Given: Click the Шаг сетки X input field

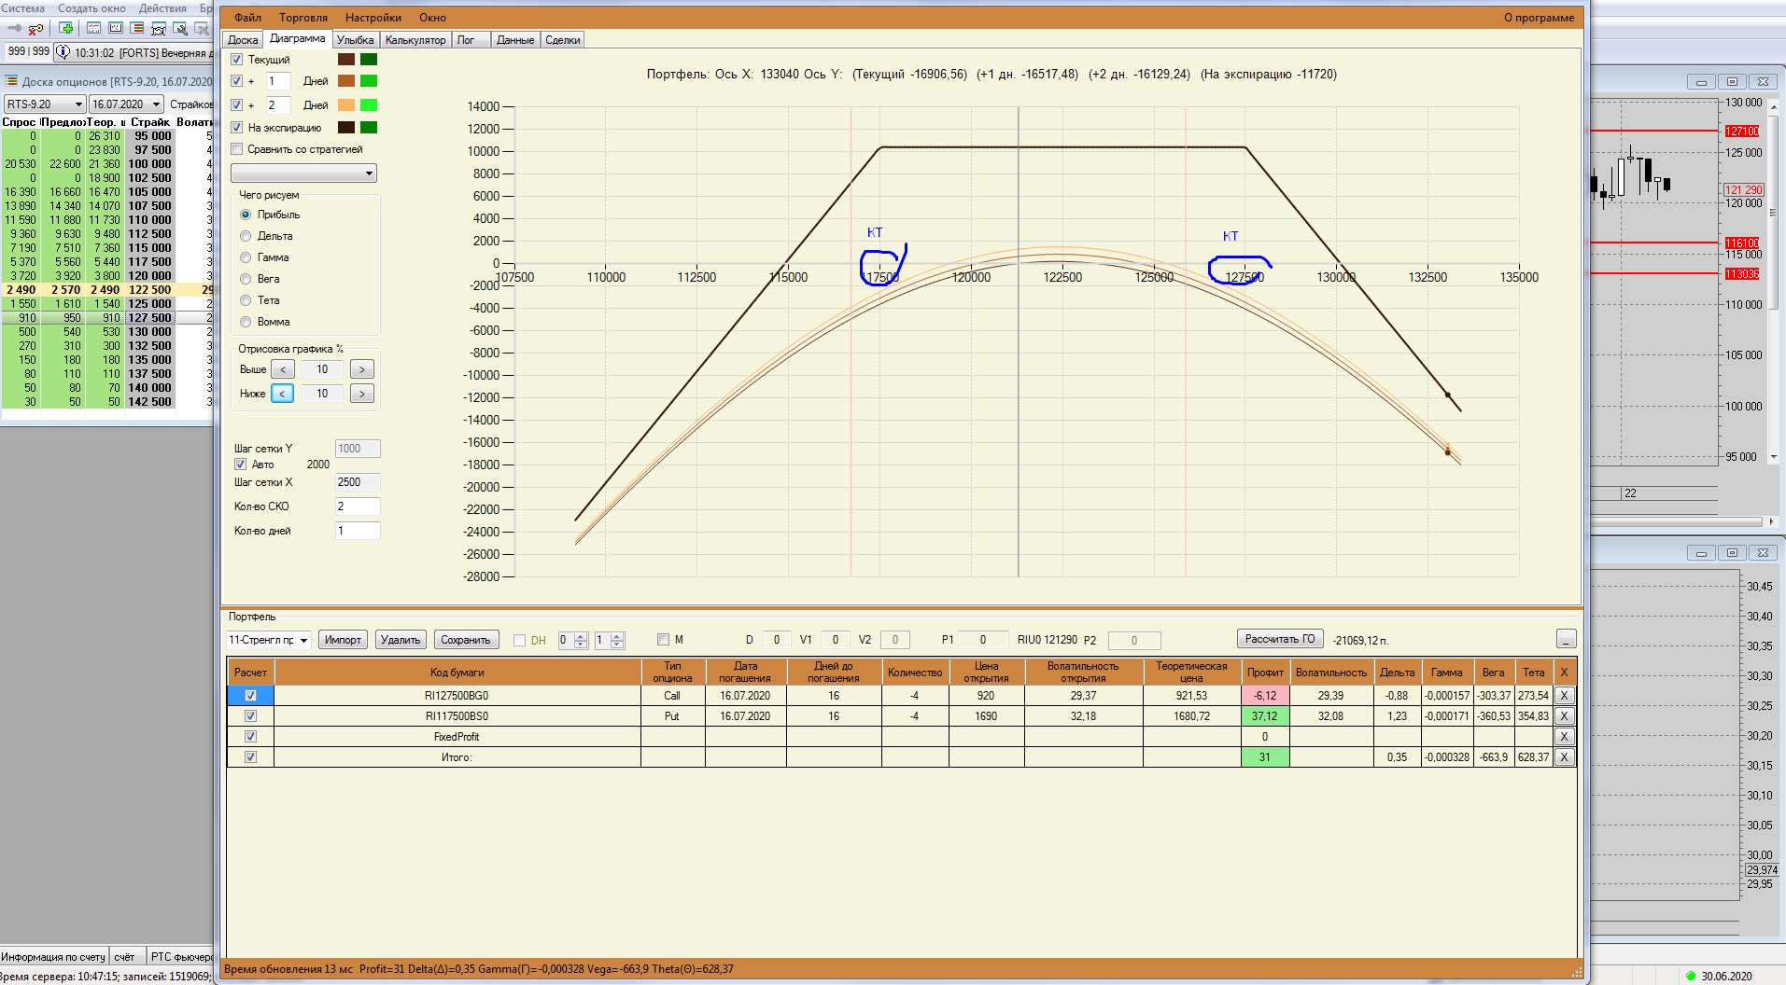Looking at the screenshot, I should point(358,482).
